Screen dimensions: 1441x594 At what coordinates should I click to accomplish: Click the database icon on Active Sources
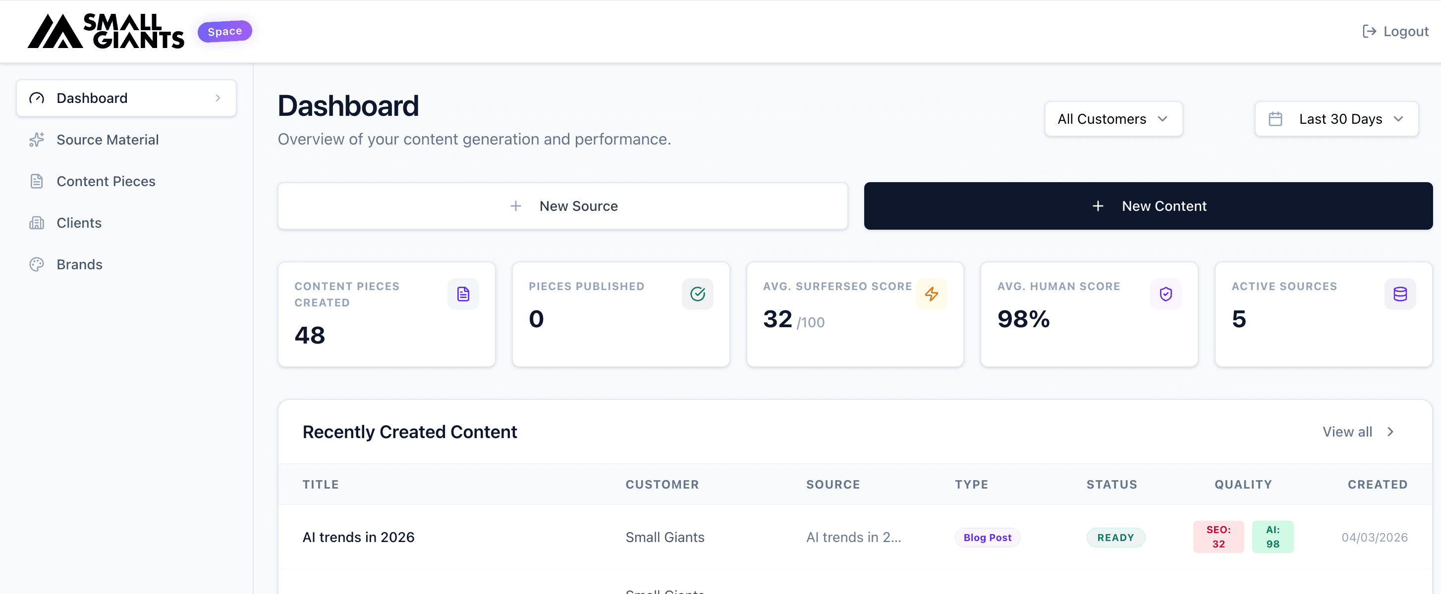[1400, 294]
